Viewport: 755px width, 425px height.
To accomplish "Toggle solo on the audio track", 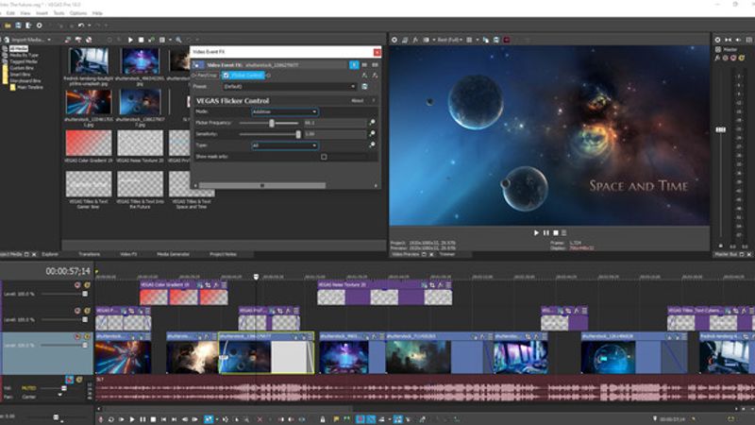I will [79, 381].
